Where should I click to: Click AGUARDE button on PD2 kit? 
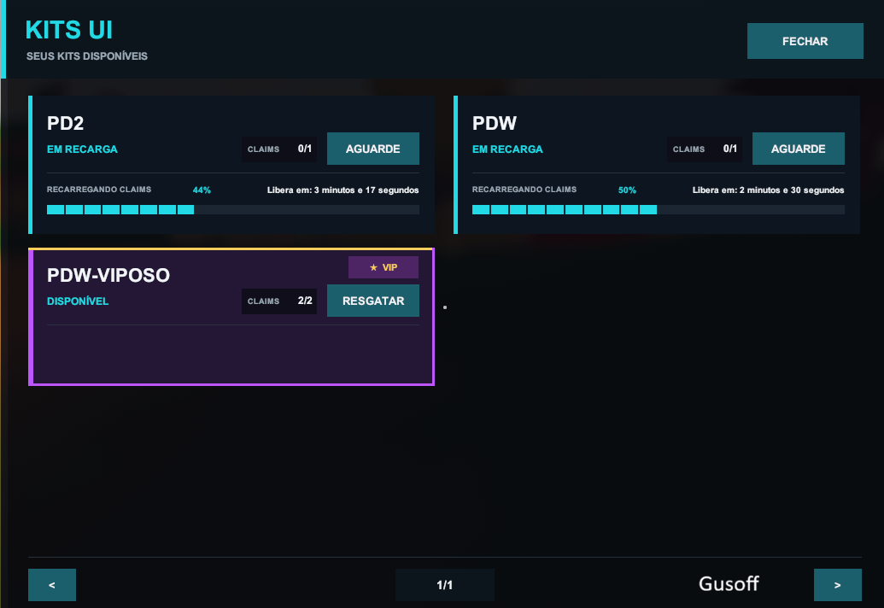point(373,149)
